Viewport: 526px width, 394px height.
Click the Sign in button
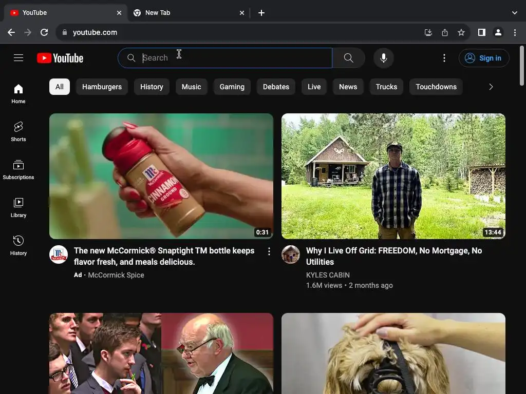coord(484,58)
